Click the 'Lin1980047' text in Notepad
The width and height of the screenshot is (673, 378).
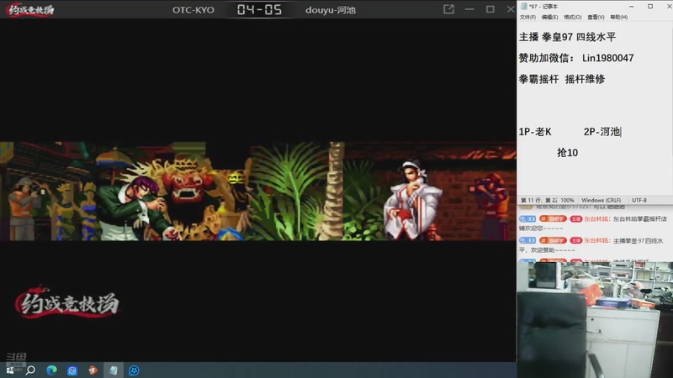607,58
